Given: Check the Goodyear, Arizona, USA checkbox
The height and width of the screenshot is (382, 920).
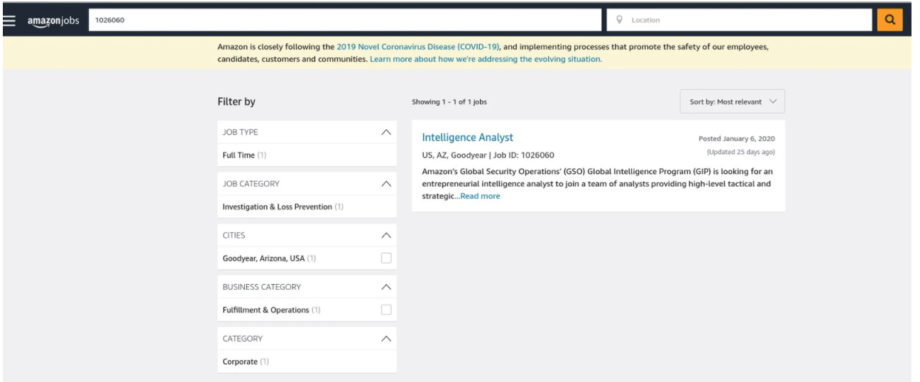Looking at the screenshot, I should point(386,258).
